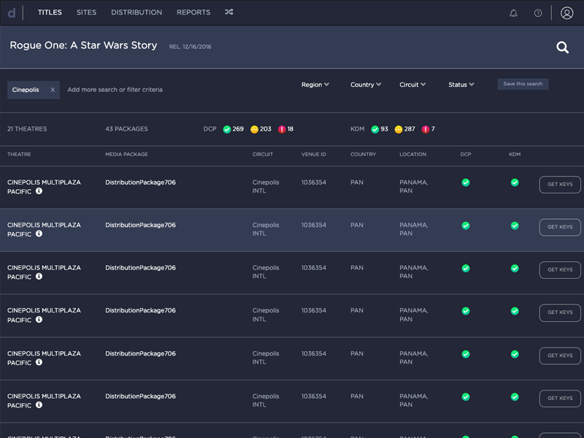Image resolution: width=584 pixels, height=438 pixels.
Task: Show theatre info icon in the first row
Action: [x=39, y=191]
